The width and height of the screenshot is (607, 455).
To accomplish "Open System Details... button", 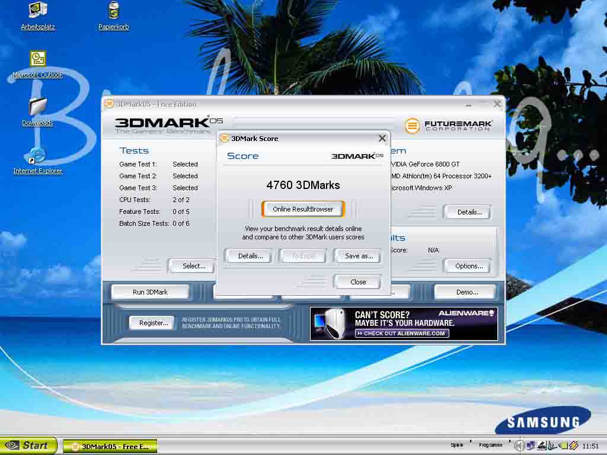I will 469,212.
